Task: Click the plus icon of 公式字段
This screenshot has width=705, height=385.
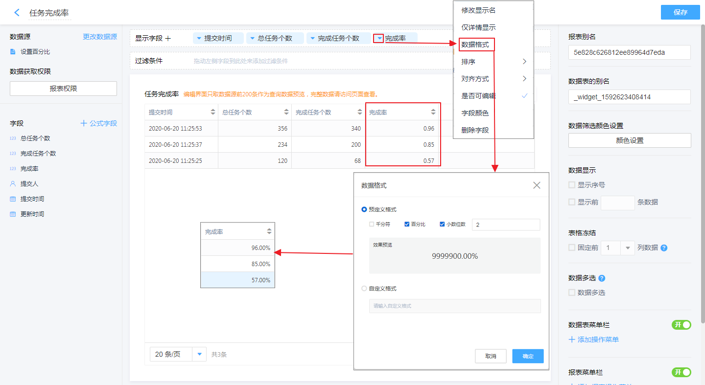Action: pos(84,123)
